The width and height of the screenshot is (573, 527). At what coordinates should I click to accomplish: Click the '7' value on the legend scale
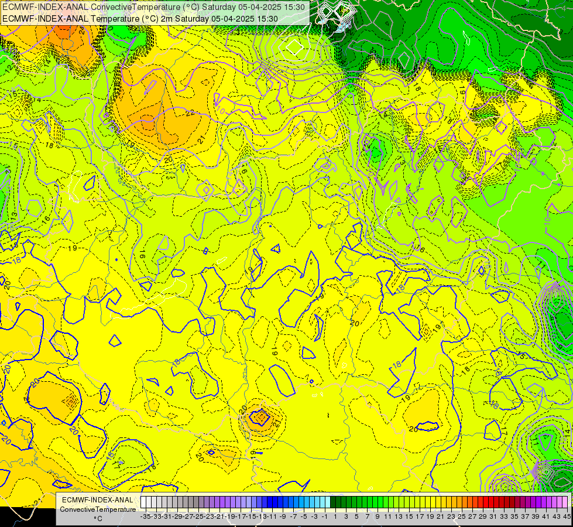[x=367, y=516]
